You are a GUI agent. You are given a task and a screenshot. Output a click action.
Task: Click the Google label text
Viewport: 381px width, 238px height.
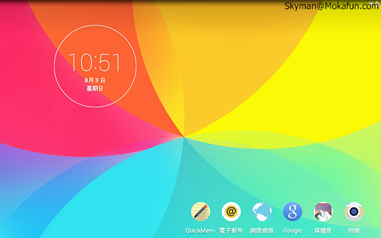coord(292,230)
